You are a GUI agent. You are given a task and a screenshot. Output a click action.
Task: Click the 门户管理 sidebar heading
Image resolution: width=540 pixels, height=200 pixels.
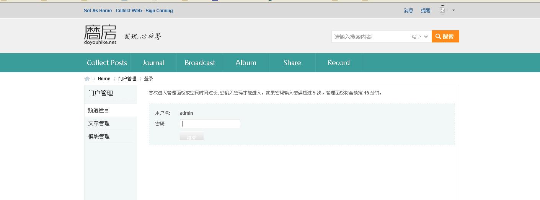coord(101,93)
